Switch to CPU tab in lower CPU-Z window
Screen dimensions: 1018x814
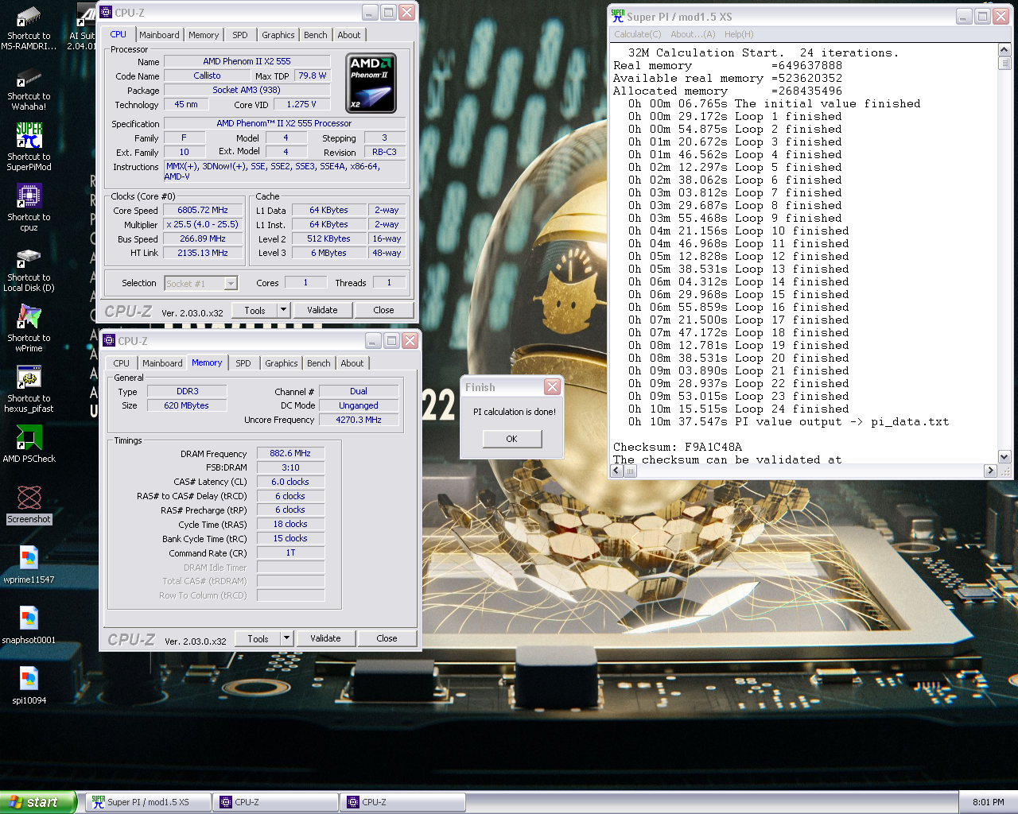tap(122, 363)
